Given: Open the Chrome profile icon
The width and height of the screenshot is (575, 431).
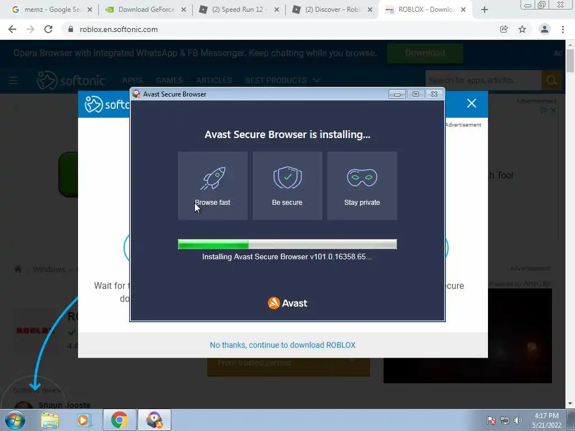Looking at the screenshot, I should point(545,29).
